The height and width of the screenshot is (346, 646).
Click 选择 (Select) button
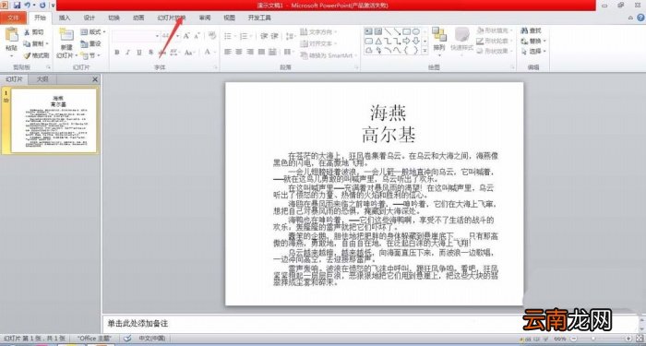533,52
